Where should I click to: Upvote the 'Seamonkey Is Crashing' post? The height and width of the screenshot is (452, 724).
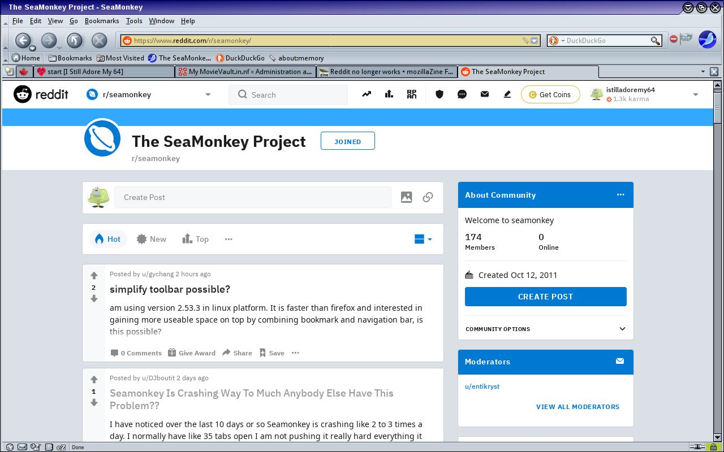[x=94, y=380]
